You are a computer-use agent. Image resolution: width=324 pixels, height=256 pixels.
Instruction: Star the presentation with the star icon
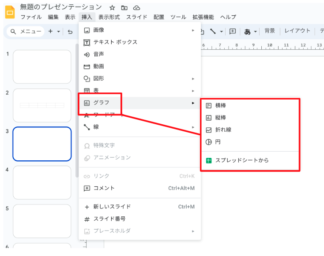click(112, 8)
